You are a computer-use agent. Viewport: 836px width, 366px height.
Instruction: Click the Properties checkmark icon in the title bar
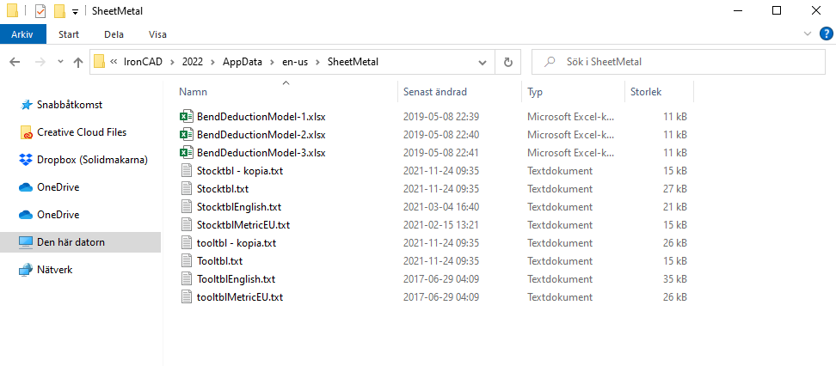[40, 10]
